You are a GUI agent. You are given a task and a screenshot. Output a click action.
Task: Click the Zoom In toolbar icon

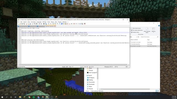[x=49, y=24]
